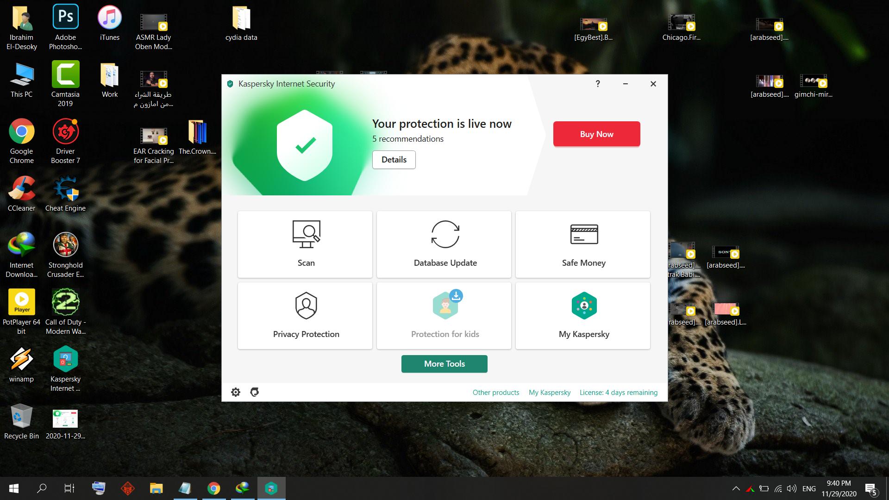
Task: Click Kaspersky taskbar button
Action: coord(271,488)
